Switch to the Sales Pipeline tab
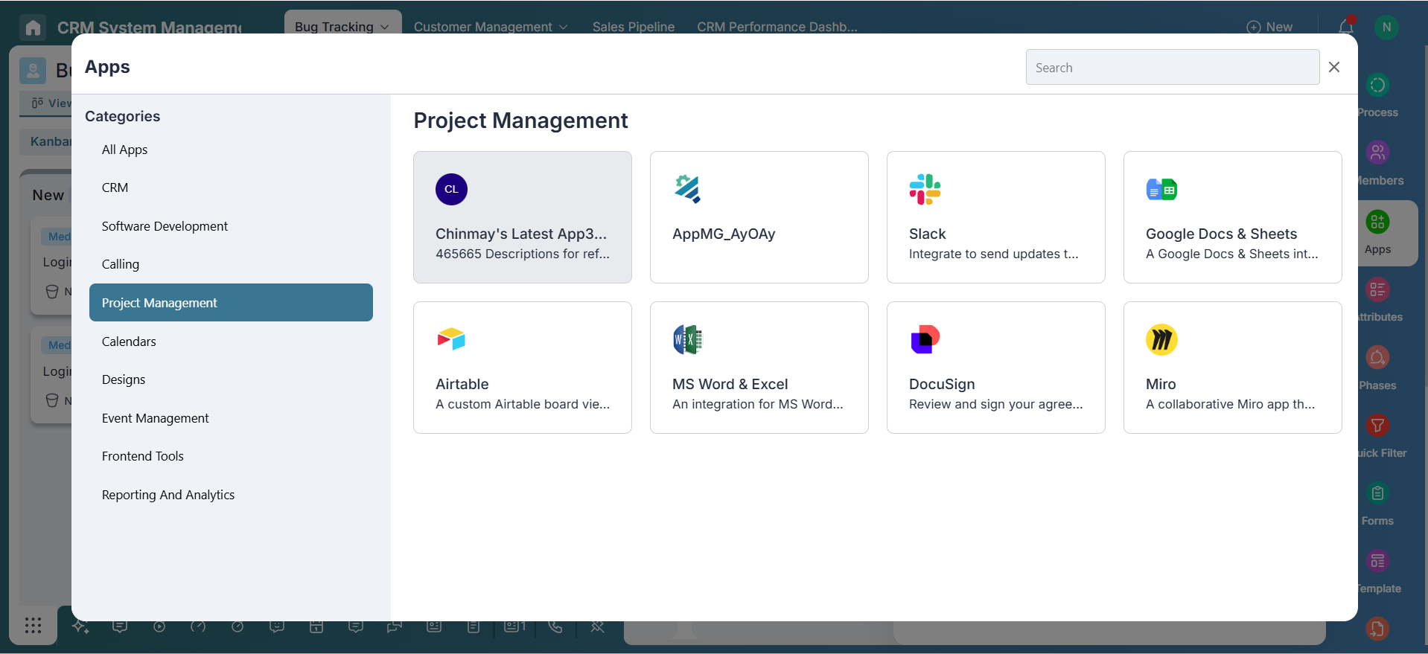Screen dimensions: 1428x654 [x=634, y=27]
